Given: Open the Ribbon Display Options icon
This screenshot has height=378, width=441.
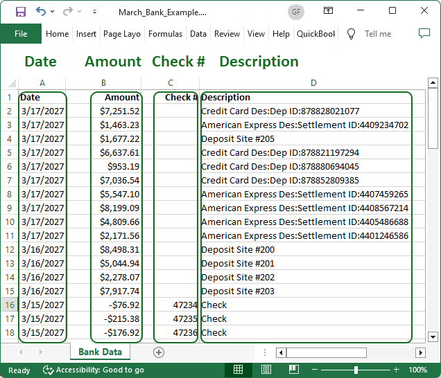Looking at the screenshot, I should click(329, 12).
